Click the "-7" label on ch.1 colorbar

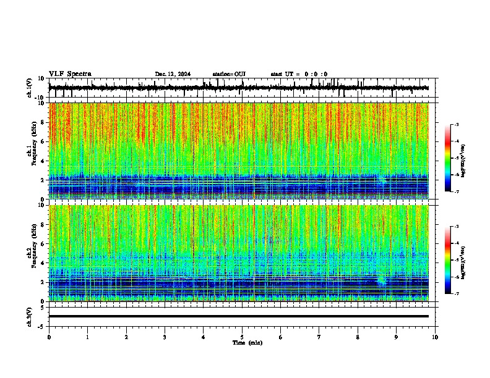456,191
